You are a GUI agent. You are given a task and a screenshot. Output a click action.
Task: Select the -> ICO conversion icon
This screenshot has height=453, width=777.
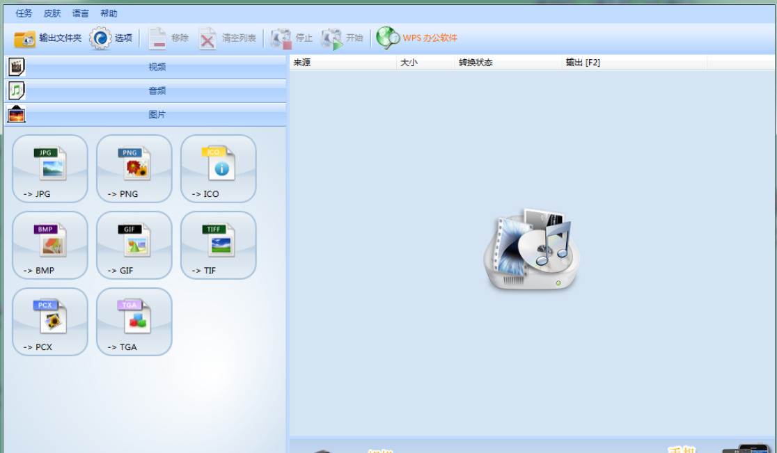pyautogui.click(x=219, y=169)
